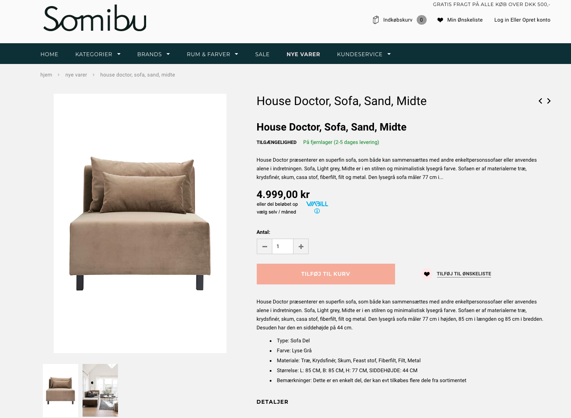Image resolution: width=571 pixels, height=418 pixels.
Task: Click the Tilføj til kurv button
Action: tap(326, 274)
